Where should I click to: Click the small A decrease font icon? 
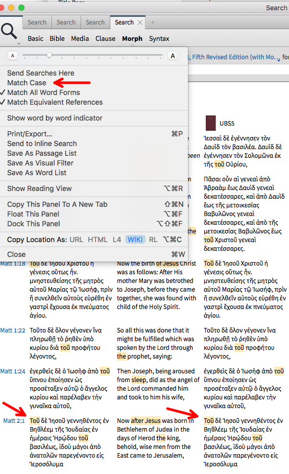click(13, 56)
